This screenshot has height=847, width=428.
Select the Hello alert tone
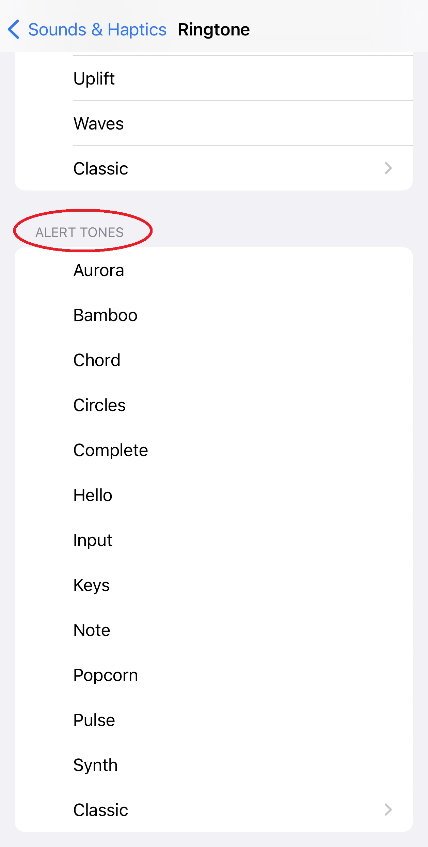click(214, 495)
